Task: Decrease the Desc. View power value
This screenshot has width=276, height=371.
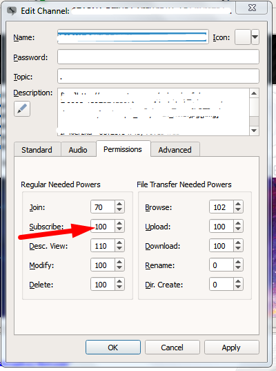Action: click(x=119, y=249)
